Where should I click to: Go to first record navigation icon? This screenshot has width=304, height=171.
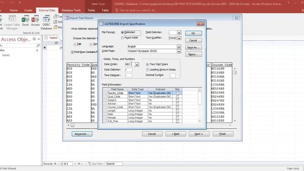(x=55, y=164)
